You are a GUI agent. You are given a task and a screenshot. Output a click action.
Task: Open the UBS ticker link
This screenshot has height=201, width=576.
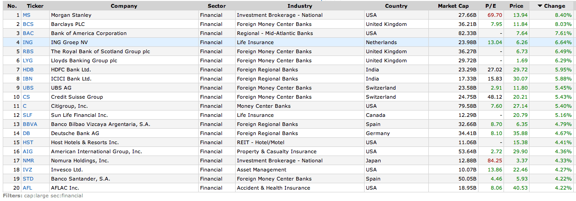click(x=28, y=88)
